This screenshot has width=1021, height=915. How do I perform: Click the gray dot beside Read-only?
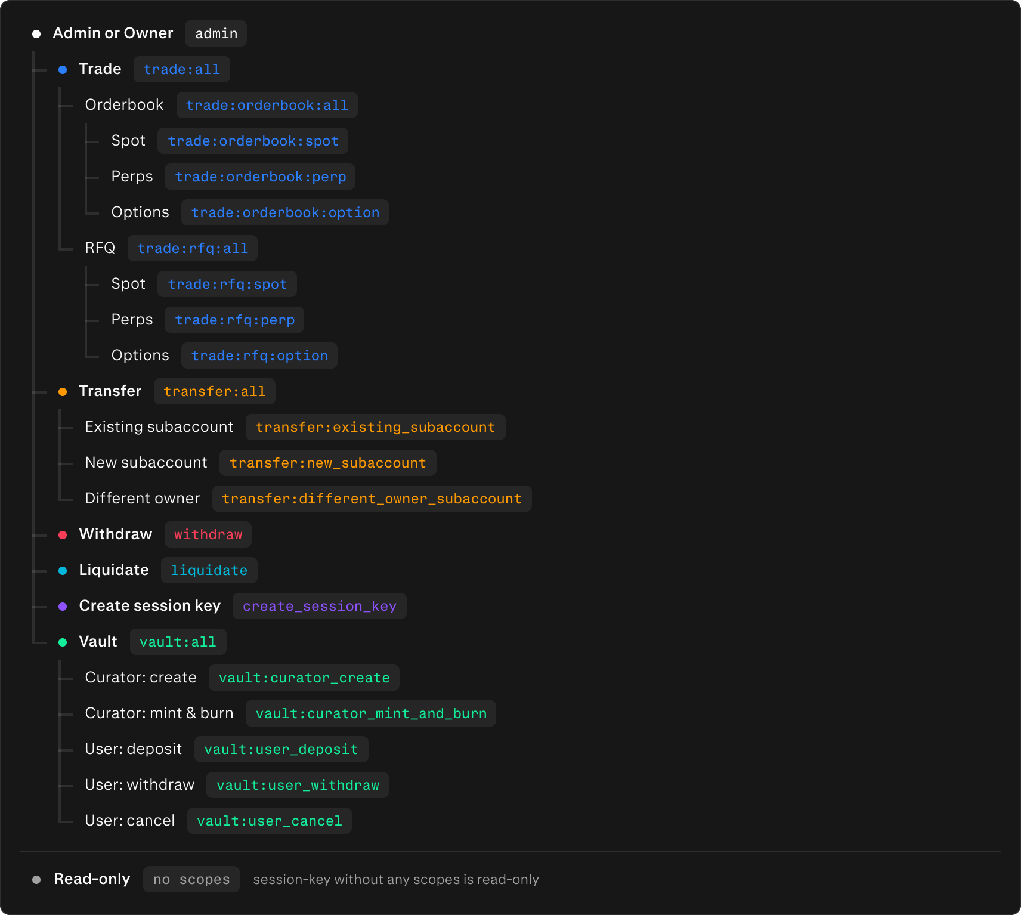(36, 880)
